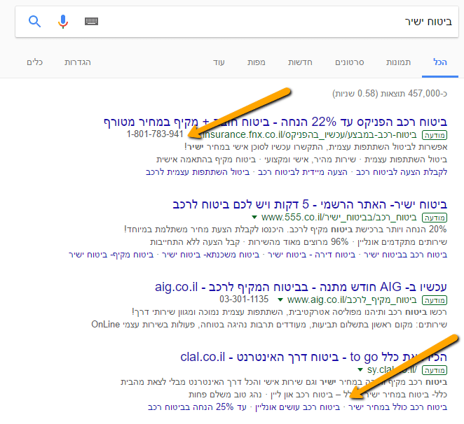
Task: Click the מודעה badge on the 555.co.il ad
Action: (435, 218)
